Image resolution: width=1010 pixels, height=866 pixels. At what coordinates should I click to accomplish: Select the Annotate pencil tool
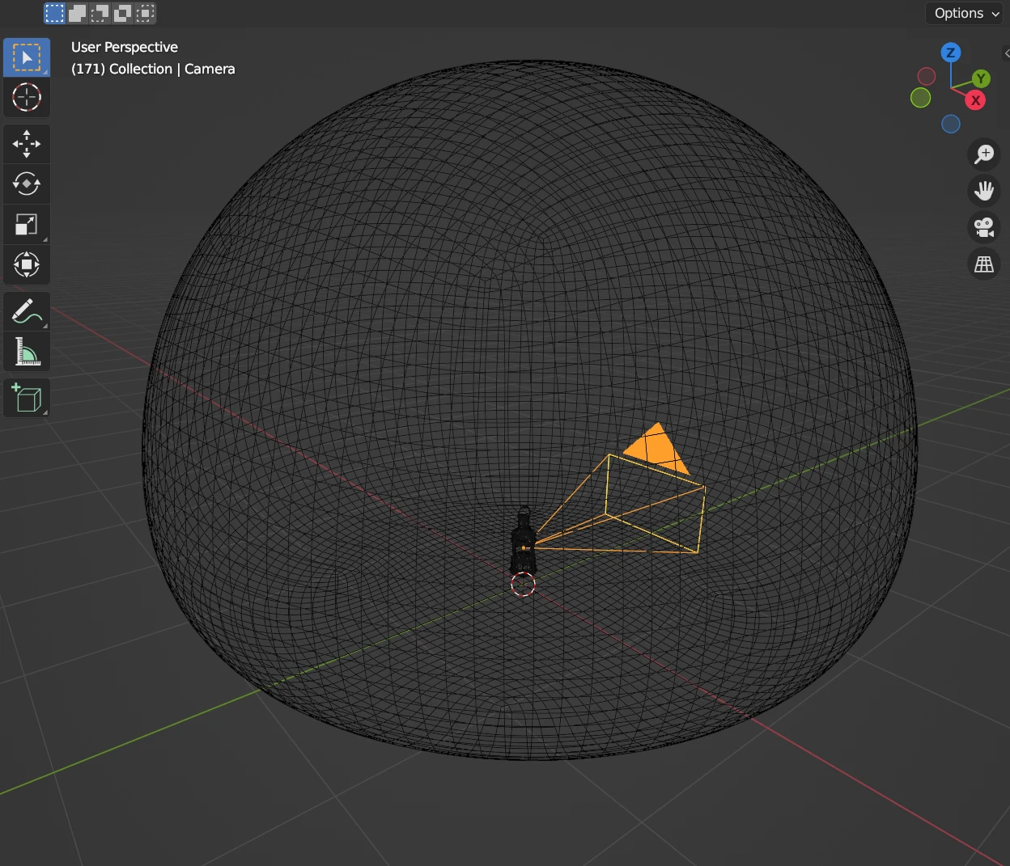[x=27, y=311]
